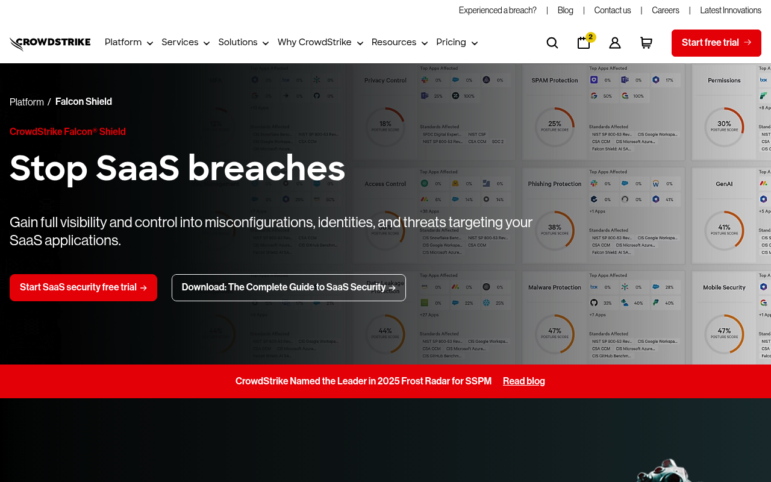
Task: Click the SPAM Protection 25% posture gauge
Action: pos(555,127)
